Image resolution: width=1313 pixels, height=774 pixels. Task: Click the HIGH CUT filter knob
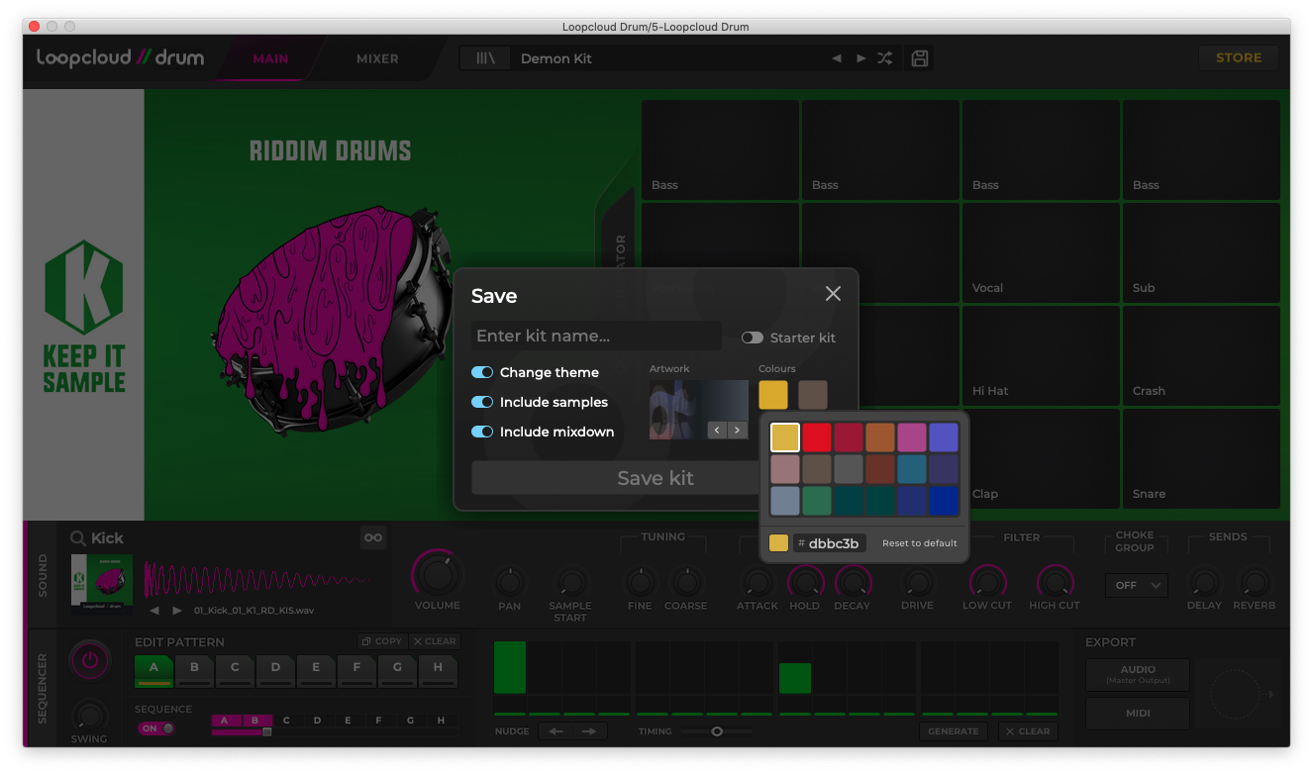click(x=1055, y=581)
